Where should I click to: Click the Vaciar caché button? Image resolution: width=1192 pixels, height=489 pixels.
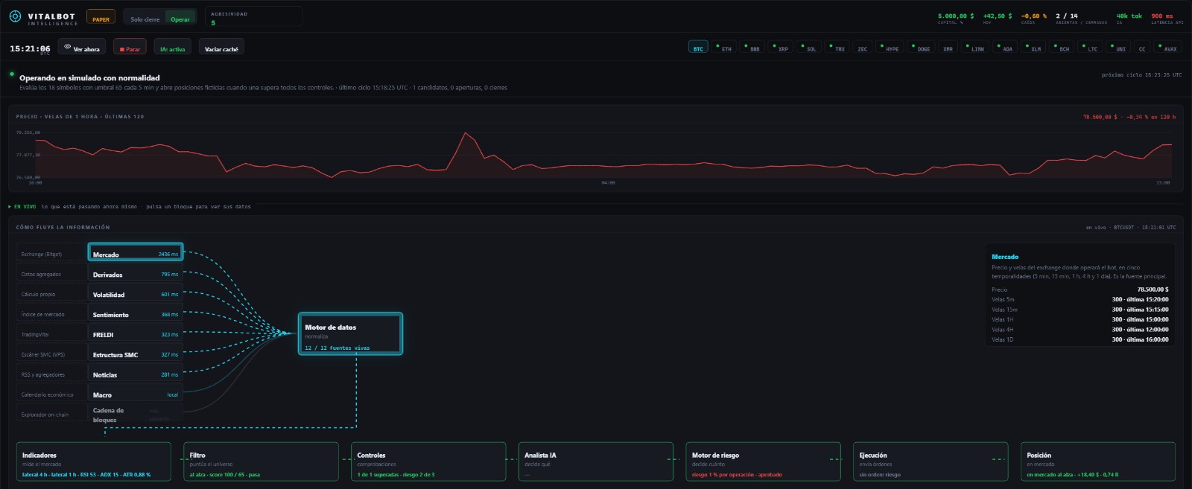tap(221, 48)
